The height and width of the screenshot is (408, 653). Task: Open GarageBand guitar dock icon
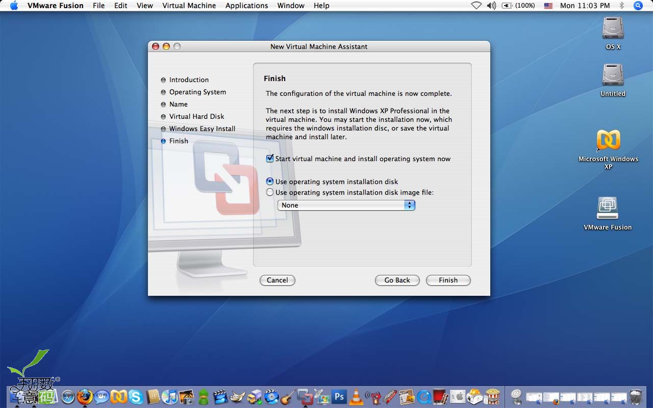(x=288, y=396)
